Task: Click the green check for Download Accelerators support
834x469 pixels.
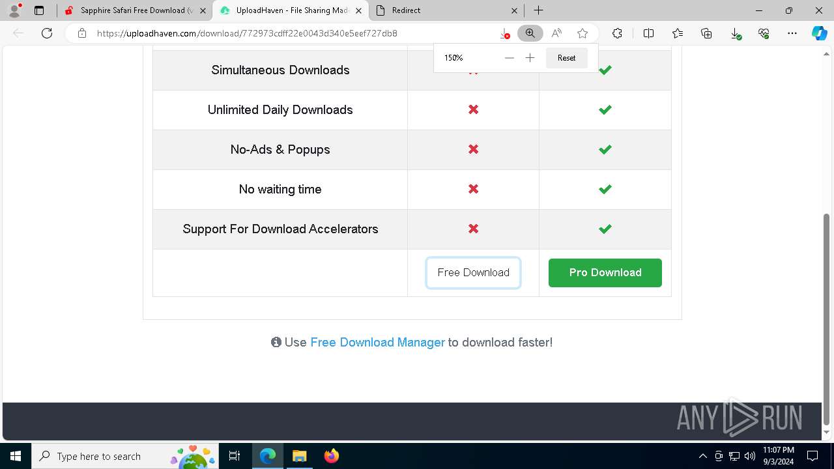Action: [x=605, y=229]
